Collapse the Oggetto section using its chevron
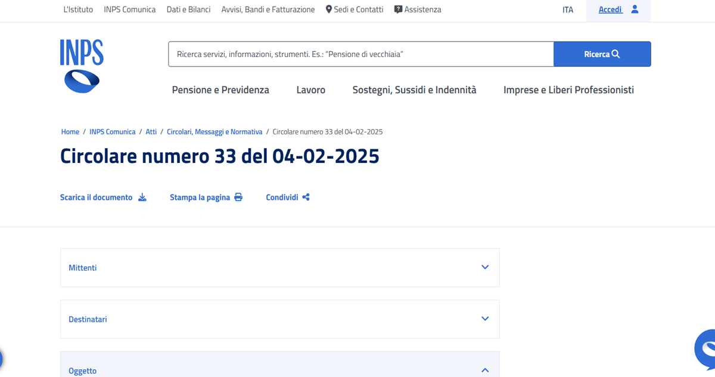Viewport: 715px width, 377px height. click(484, 369)
